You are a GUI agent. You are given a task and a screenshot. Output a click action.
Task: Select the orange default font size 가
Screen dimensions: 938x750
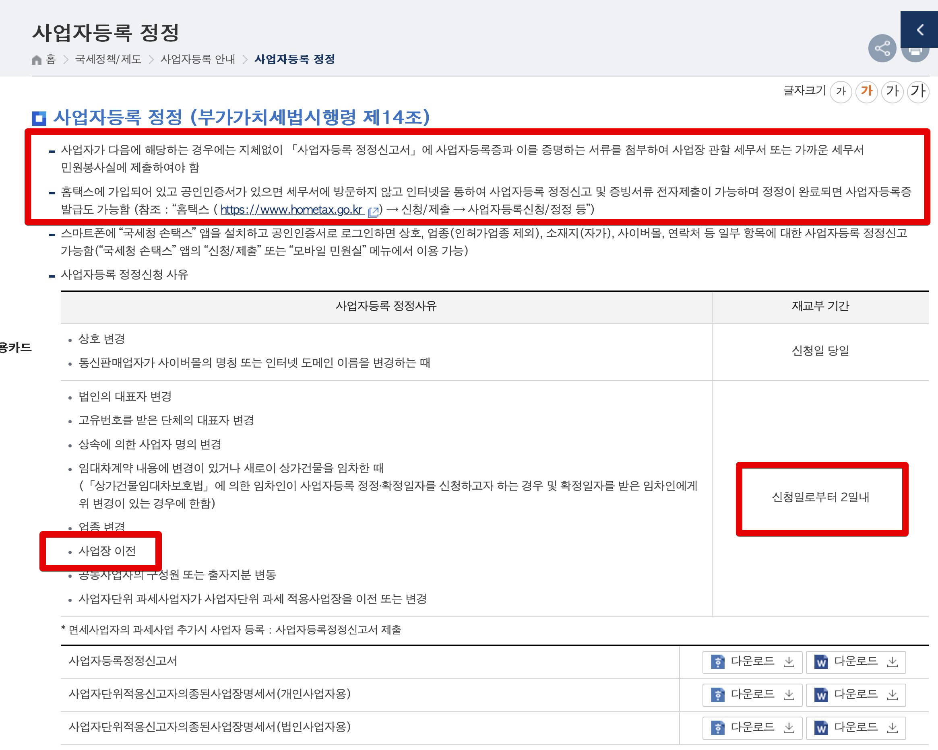coord(866,91)
